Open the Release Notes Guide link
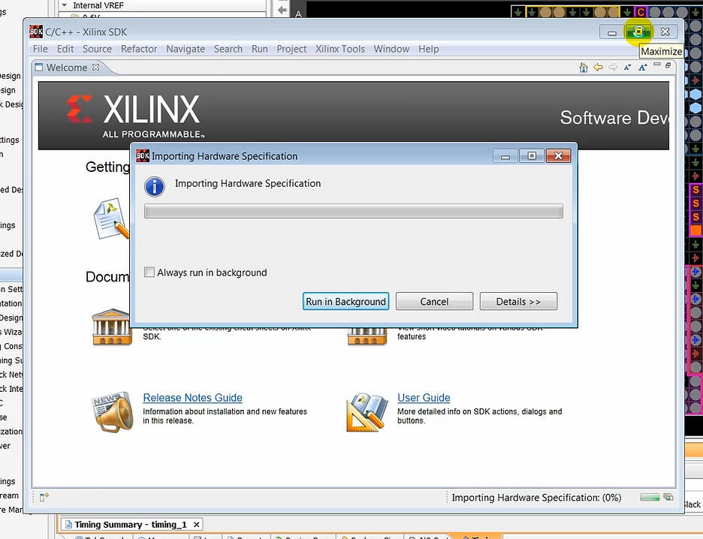This screenshot has width=703, height=539. click(x=192, y=397)
